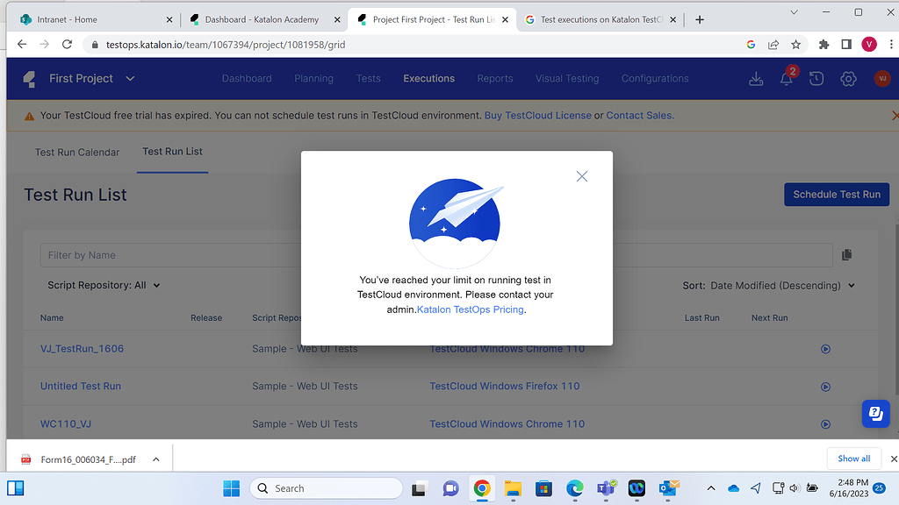Switch to the Test Run Calendar tab
This screenshot has height=505, width=899.
tap(77, 152)
